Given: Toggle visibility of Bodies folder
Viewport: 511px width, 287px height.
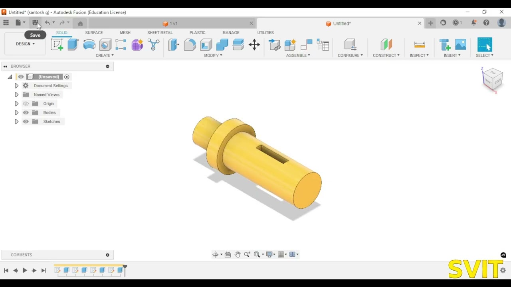Looking at the screenshot, I should tap(26, 113).
